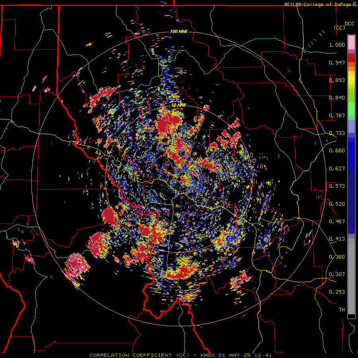The width and height of the screenshot is (358, 358).
Task: Click the TH label at legend bottom
Action: point(342,310)
